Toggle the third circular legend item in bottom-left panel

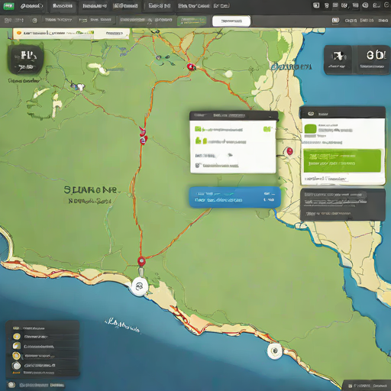(17, 356)
